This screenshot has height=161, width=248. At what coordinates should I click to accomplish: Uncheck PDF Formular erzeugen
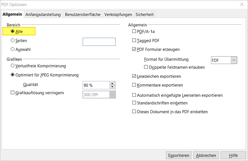(x=134, y=49)
